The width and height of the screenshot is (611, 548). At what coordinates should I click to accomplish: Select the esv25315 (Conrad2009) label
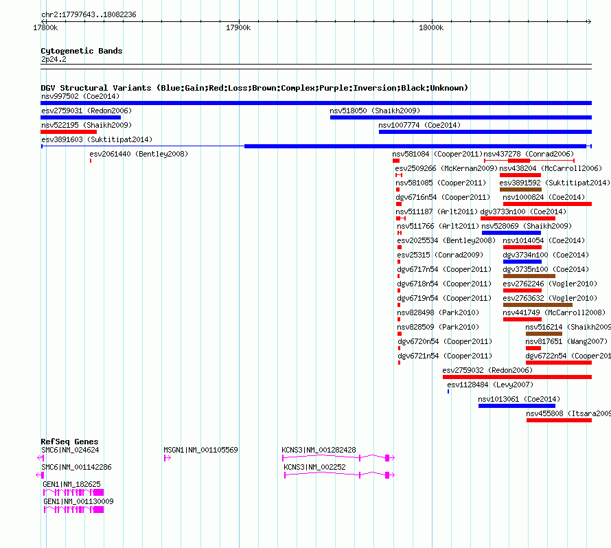[x=440, y=255]
